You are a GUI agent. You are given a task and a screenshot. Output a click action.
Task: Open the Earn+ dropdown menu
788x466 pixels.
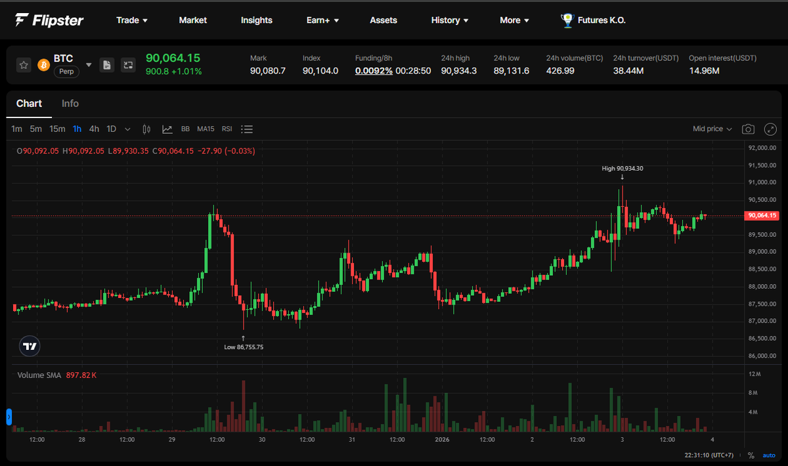(322, 20)
